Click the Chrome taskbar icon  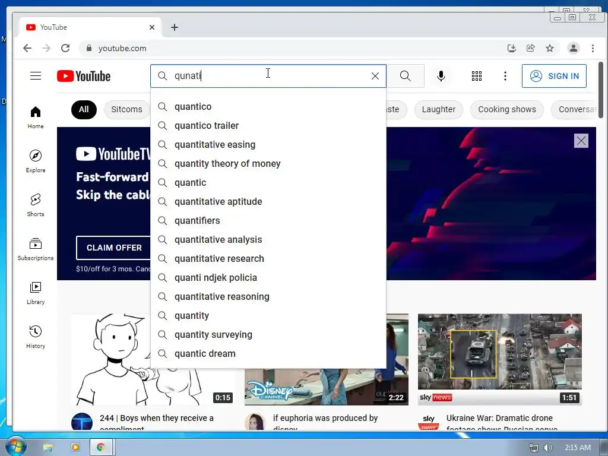(x=101, y=447)
